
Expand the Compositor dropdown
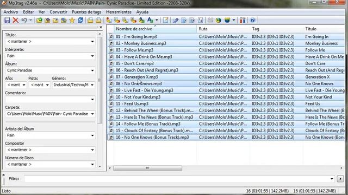coord(92,150)
